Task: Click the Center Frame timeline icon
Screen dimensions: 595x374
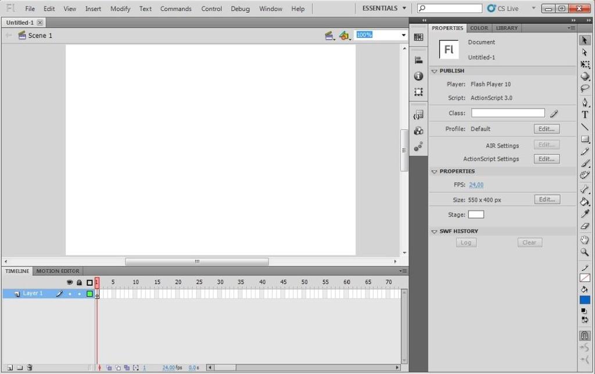Action: 99,368
